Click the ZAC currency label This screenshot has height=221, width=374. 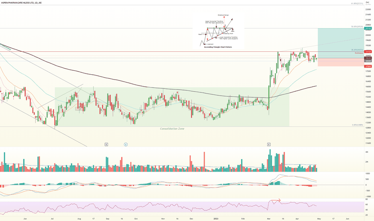click(x=367, y=2)
